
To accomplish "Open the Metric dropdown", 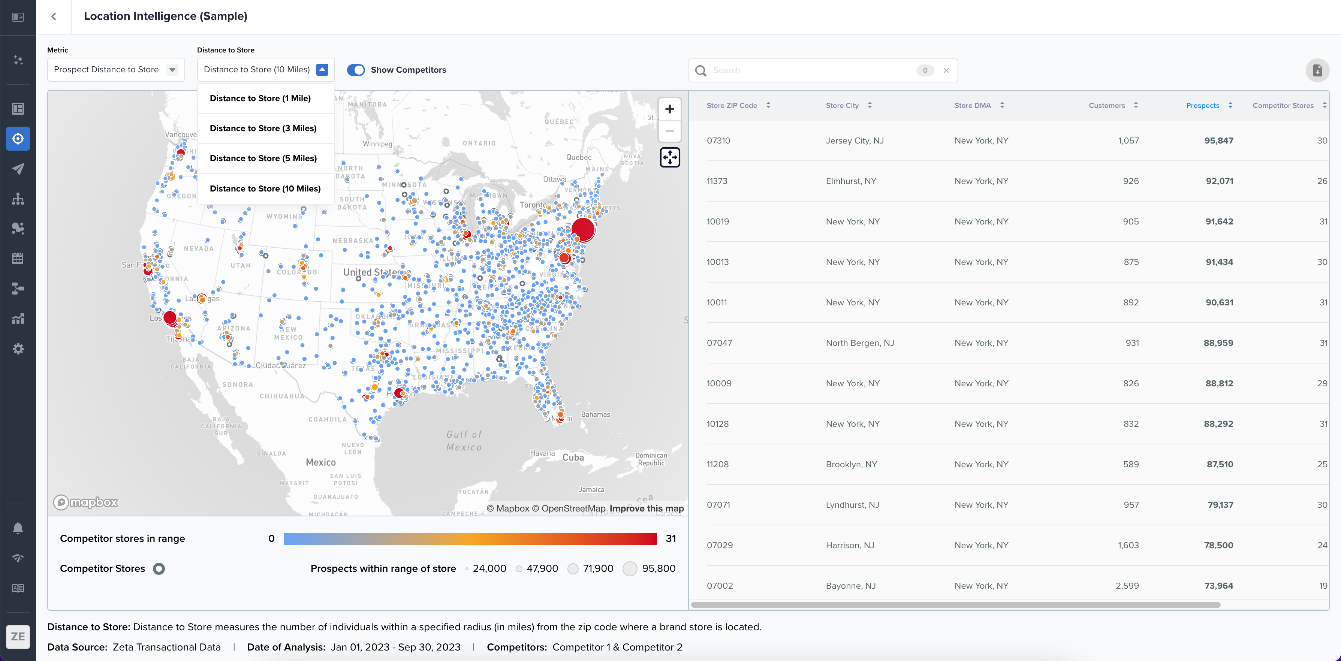I will [115, 69].
